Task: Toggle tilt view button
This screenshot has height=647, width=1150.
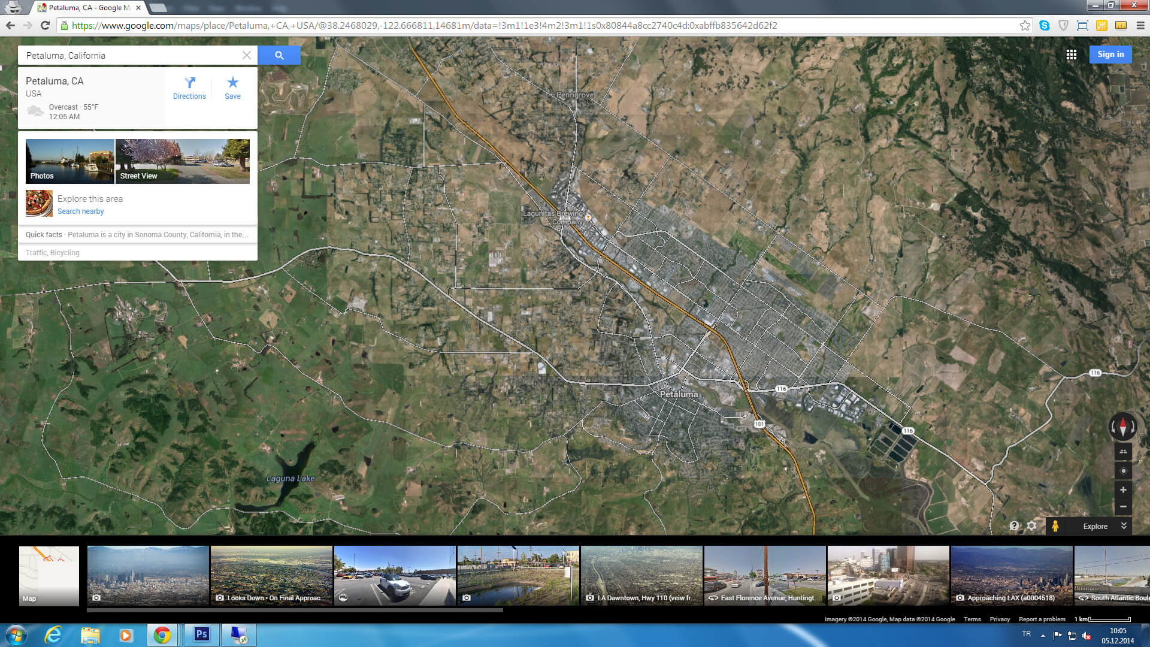Action: [x=1123, y=452]
